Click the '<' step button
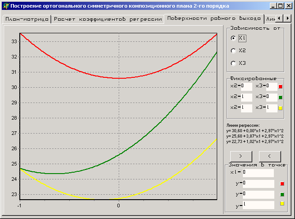Viewport: 295px width, 219px height. 270,156
